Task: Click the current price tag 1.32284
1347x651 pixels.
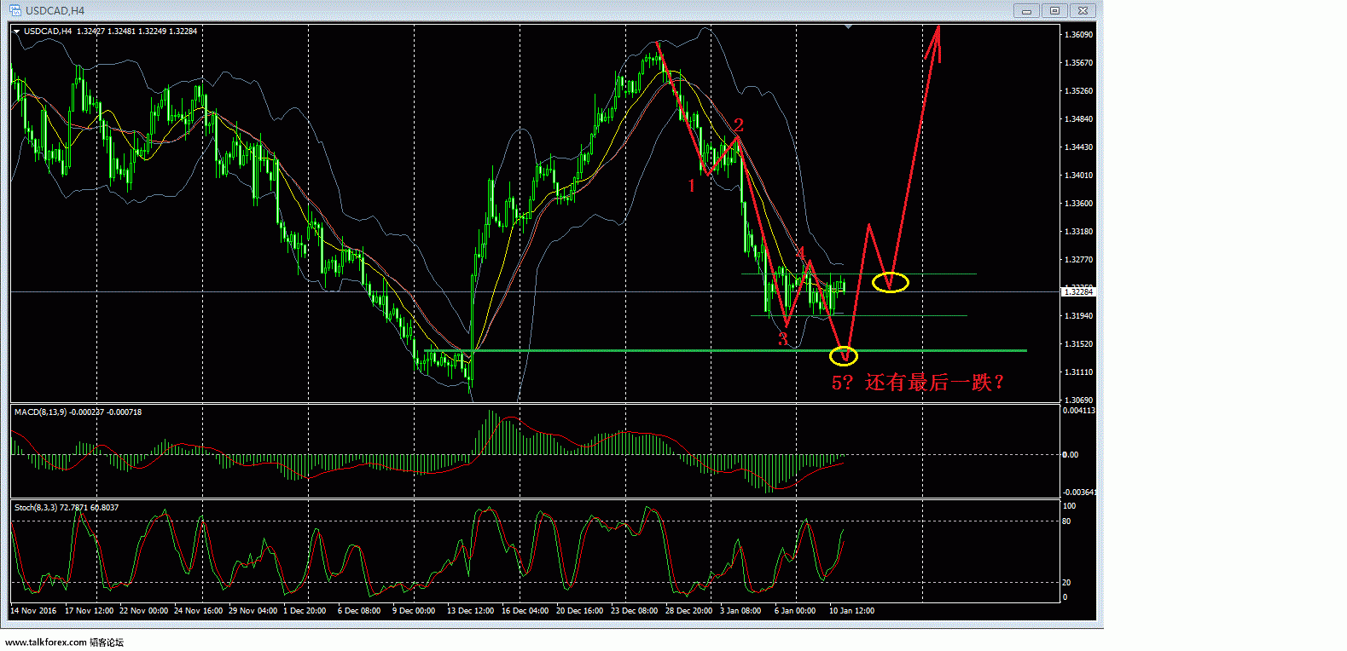Action: tap(1079, 292)
